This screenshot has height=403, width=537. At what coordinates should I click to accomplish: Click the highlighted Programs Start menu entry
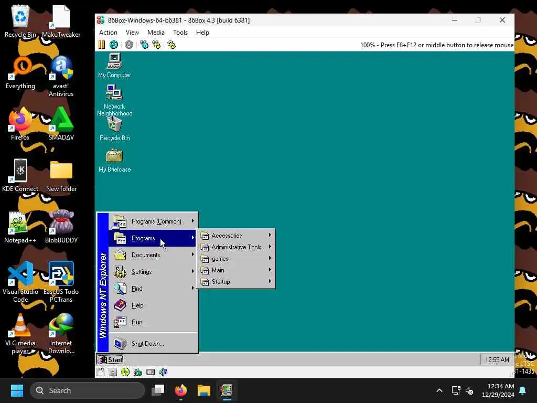click(x=153, y=238)
